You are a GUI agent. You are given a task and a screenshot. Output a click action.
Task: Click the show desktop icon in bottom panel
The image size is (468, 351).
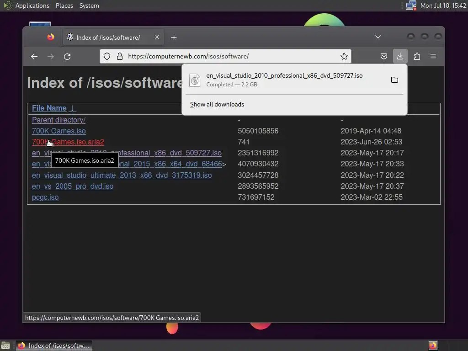[5, 346]
